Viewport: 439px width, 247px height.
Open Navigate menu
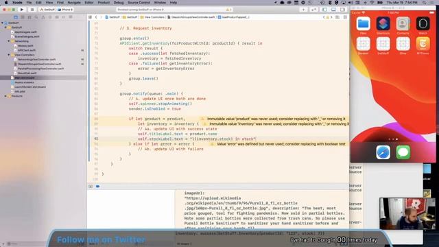74,3
